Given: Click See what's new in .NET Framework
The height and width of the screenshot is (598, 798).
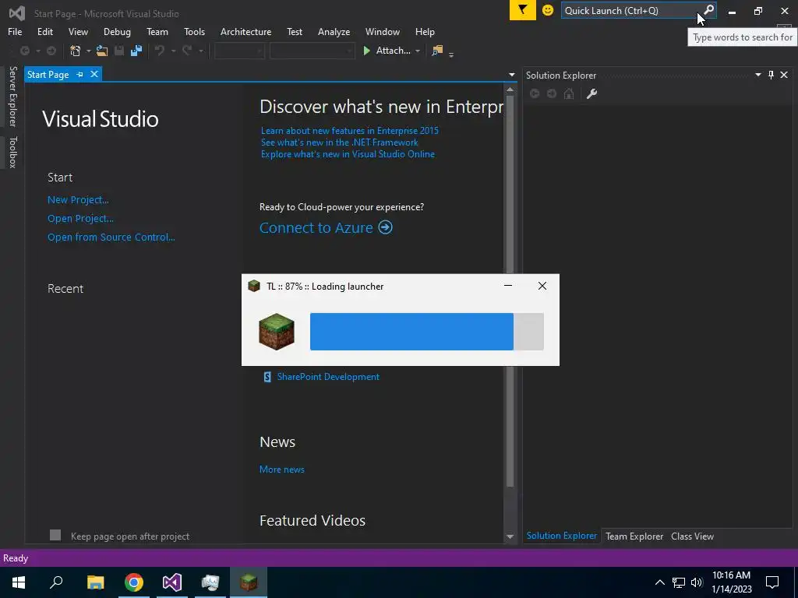Looking at the screenshot, I should coord(340,142).
